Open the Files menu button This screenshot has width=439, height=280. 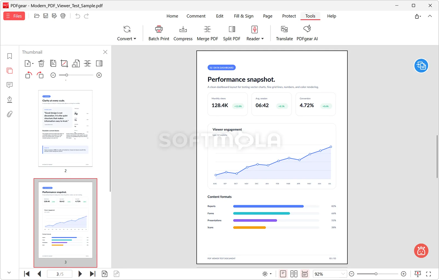[14, 16]
